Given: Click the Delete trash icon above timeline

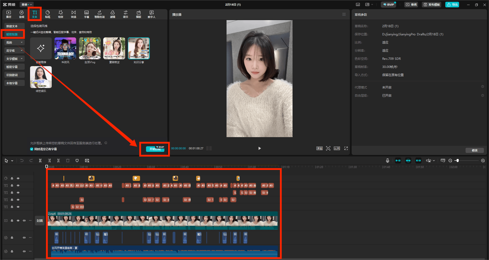Looking at the screenshot, I should (68, 161).
